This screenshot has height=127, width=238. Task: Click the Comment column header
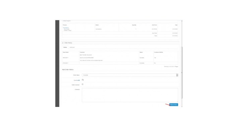[82, 52]
